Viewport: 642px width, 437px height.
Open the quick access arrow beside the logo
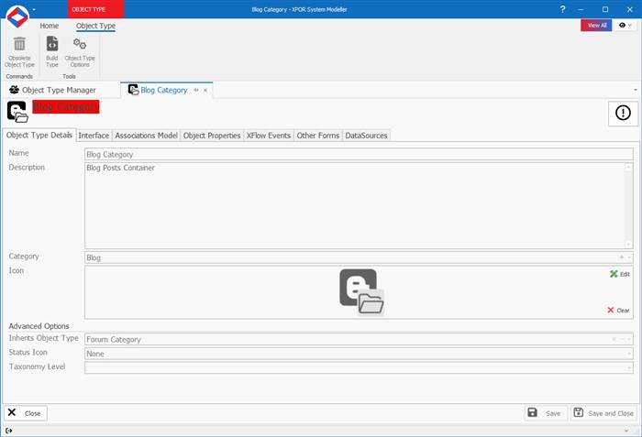(x=34, y=9)
